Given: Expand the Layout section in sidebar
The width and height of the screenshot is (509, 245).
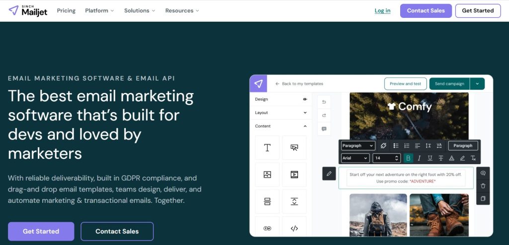Looking at the screenshot, I should click(281, 113).
